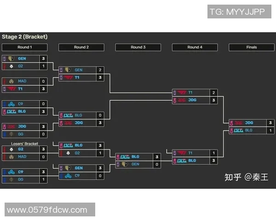The width and height of the screenshot is (276, 221).
Task: Select the Round 4 column header
Action: [x=195, y=47]
